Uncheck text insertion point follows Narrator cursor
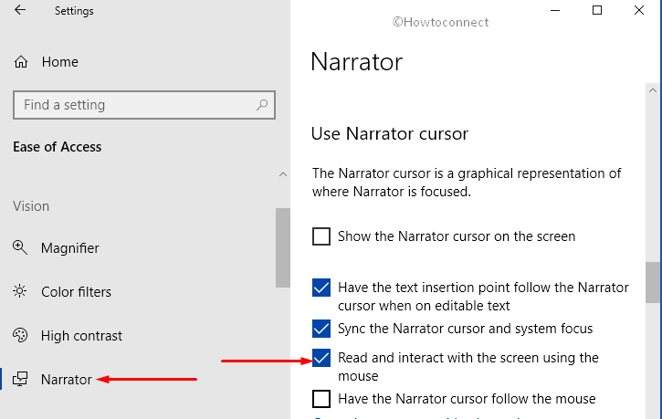The height and width of the screenshot is (419, 662). pyautogui.click(x=321, y=288)
